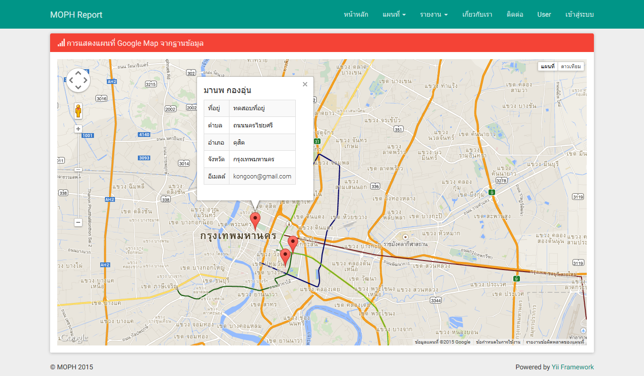
Task: Select the Street View pegman icon
Action: [x=78, y=111]
